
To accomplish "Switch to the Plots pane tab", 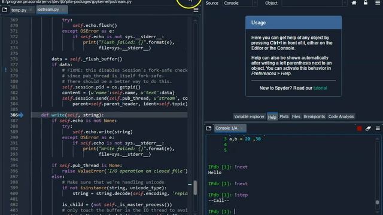I will click(284, 116).
